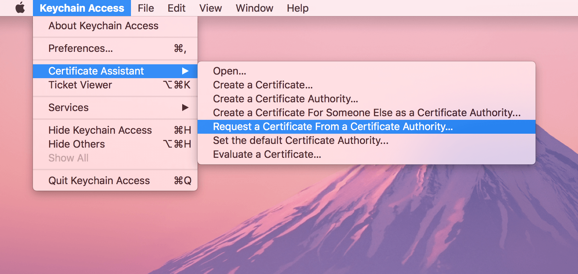Open the View menu
578x274 pixels.
pyautogui.click(x=210, y=8)
